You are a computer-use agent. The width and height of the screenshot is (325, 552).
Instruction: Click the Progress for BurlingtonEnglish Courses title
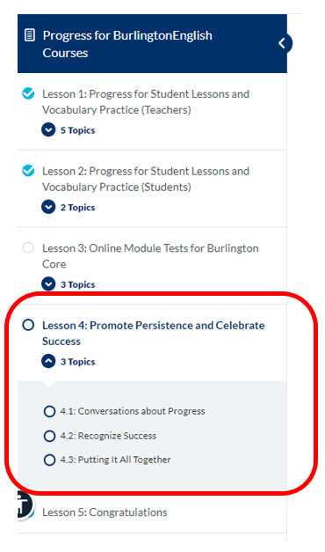pyautogui.click(x=127, y=44)
